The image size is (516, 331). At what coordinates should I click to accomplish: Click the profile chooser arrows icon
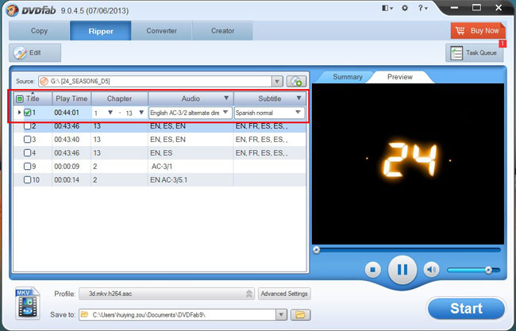tap(249, 294)
